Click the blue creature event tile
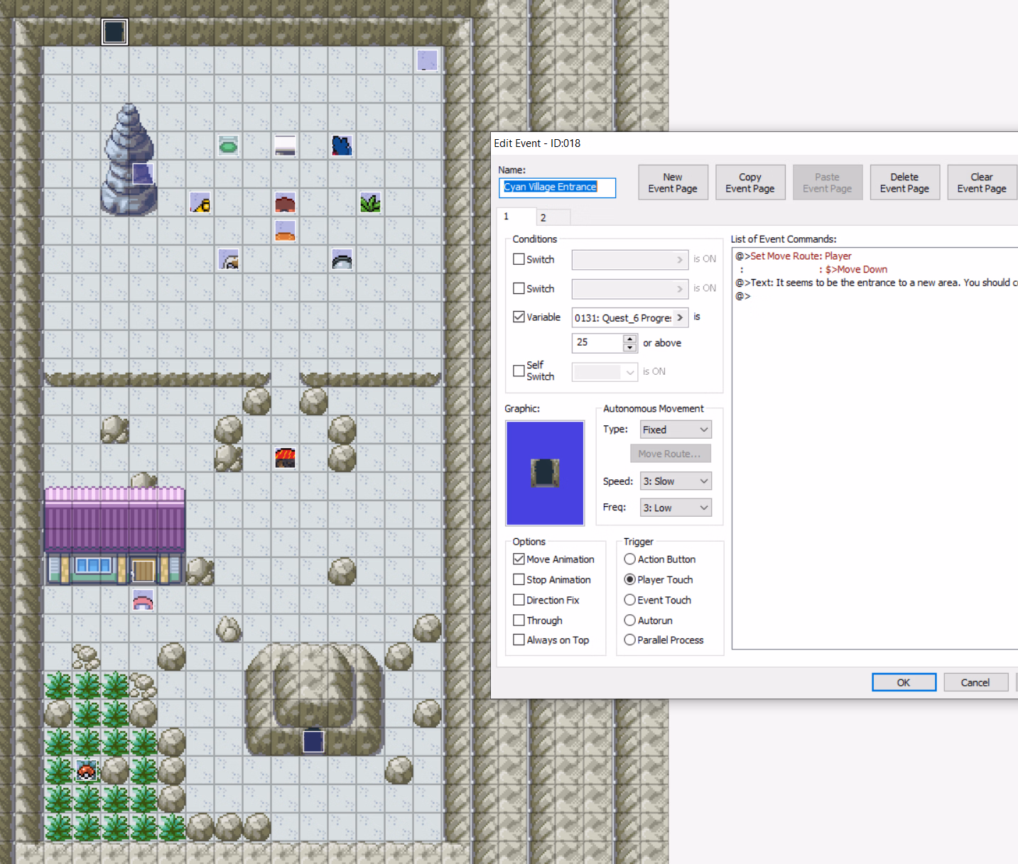1018x864 pixels. click(x=342, y=146)
